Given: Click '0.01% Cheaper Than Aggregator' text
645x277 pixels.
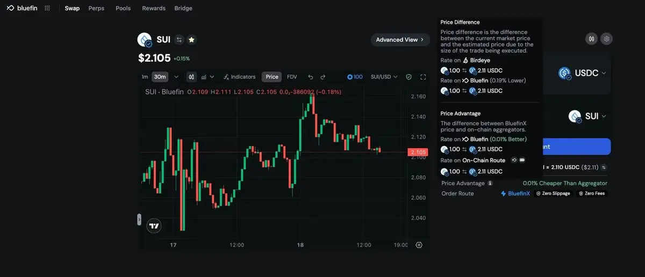Looking at the screenshot, I should tap(565, 183).
